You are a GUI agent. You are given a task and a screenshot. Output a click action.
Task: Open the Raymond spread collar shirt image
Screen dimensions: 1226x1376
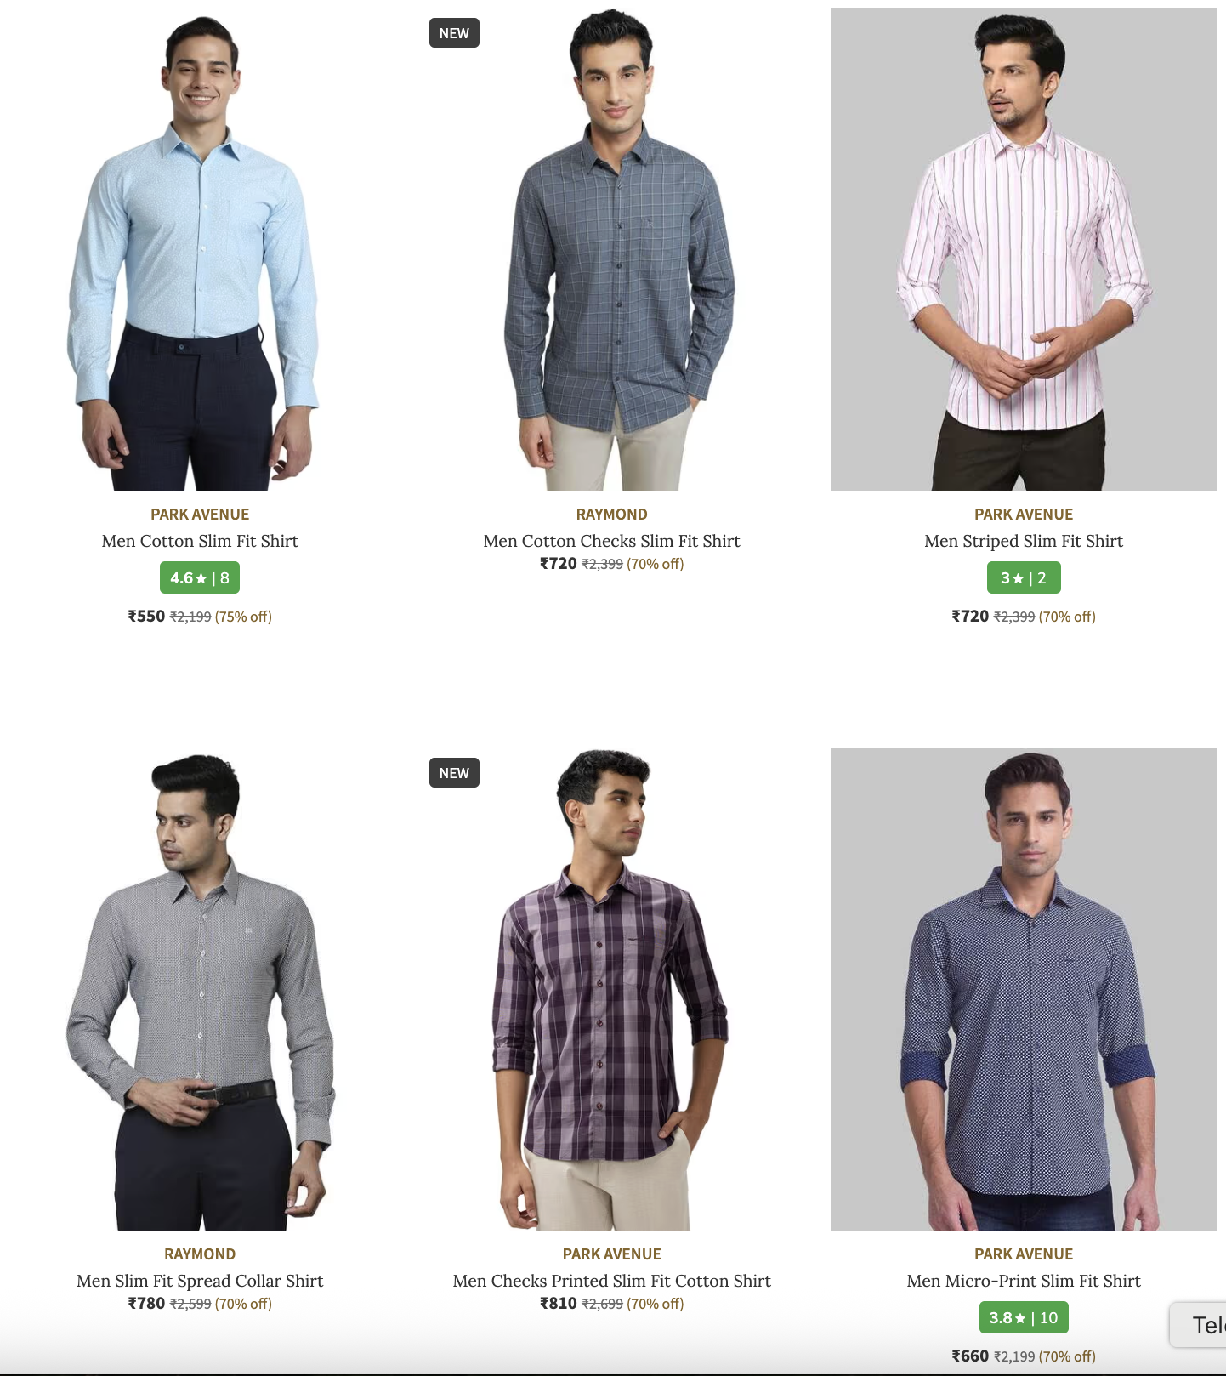tap(200, 989)
